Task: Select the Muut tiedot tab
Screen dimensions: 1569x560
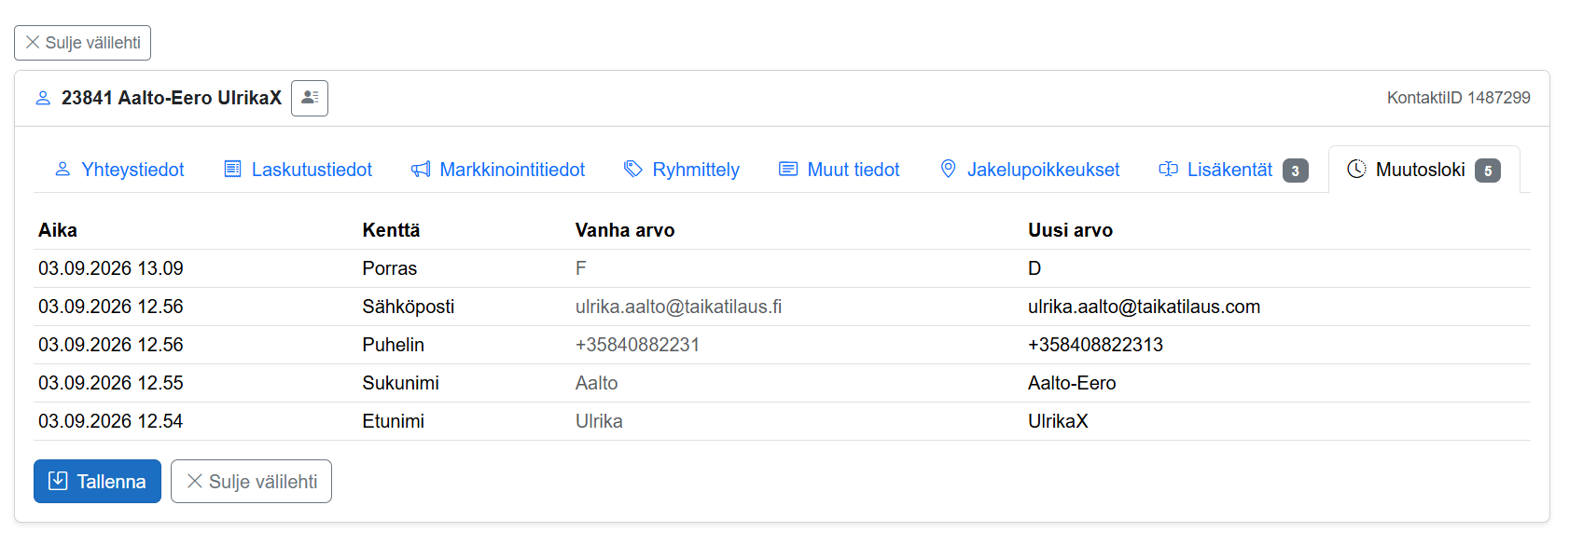Action: pyautogui.click(x=840, y=170)
